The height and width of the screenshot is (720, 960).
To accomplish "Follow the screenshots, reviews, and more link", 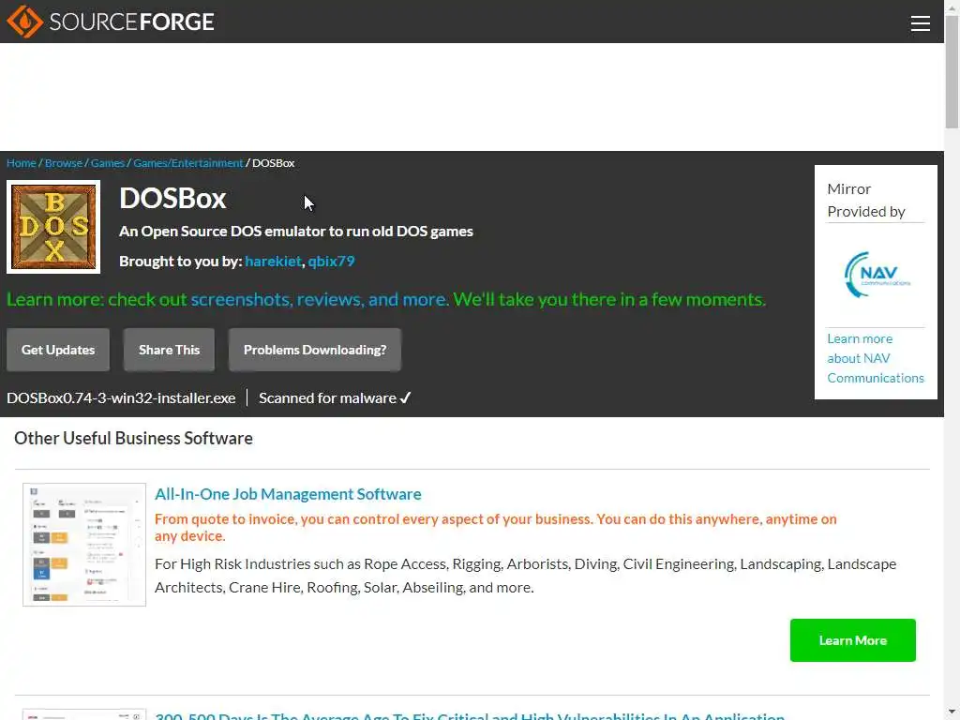I will [320, 299].
